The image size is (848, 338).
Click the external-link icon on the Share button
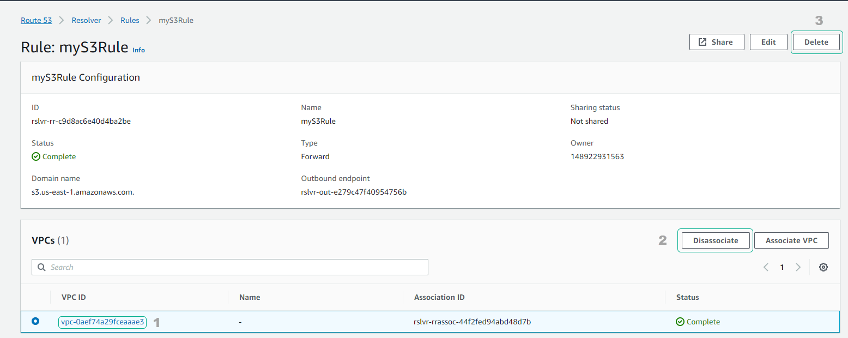(x=702, y=42)
